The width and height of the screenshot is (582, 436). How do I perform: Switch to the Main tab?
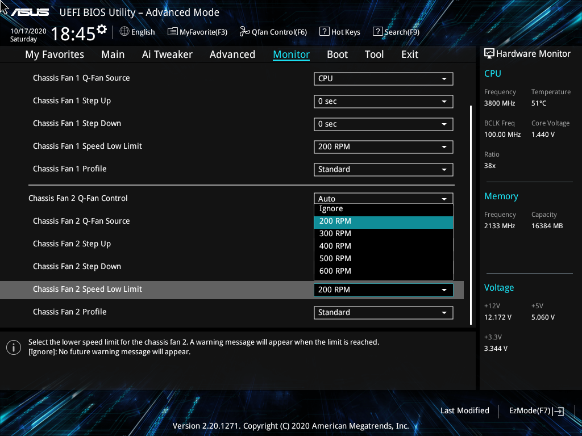click(113, 54)
